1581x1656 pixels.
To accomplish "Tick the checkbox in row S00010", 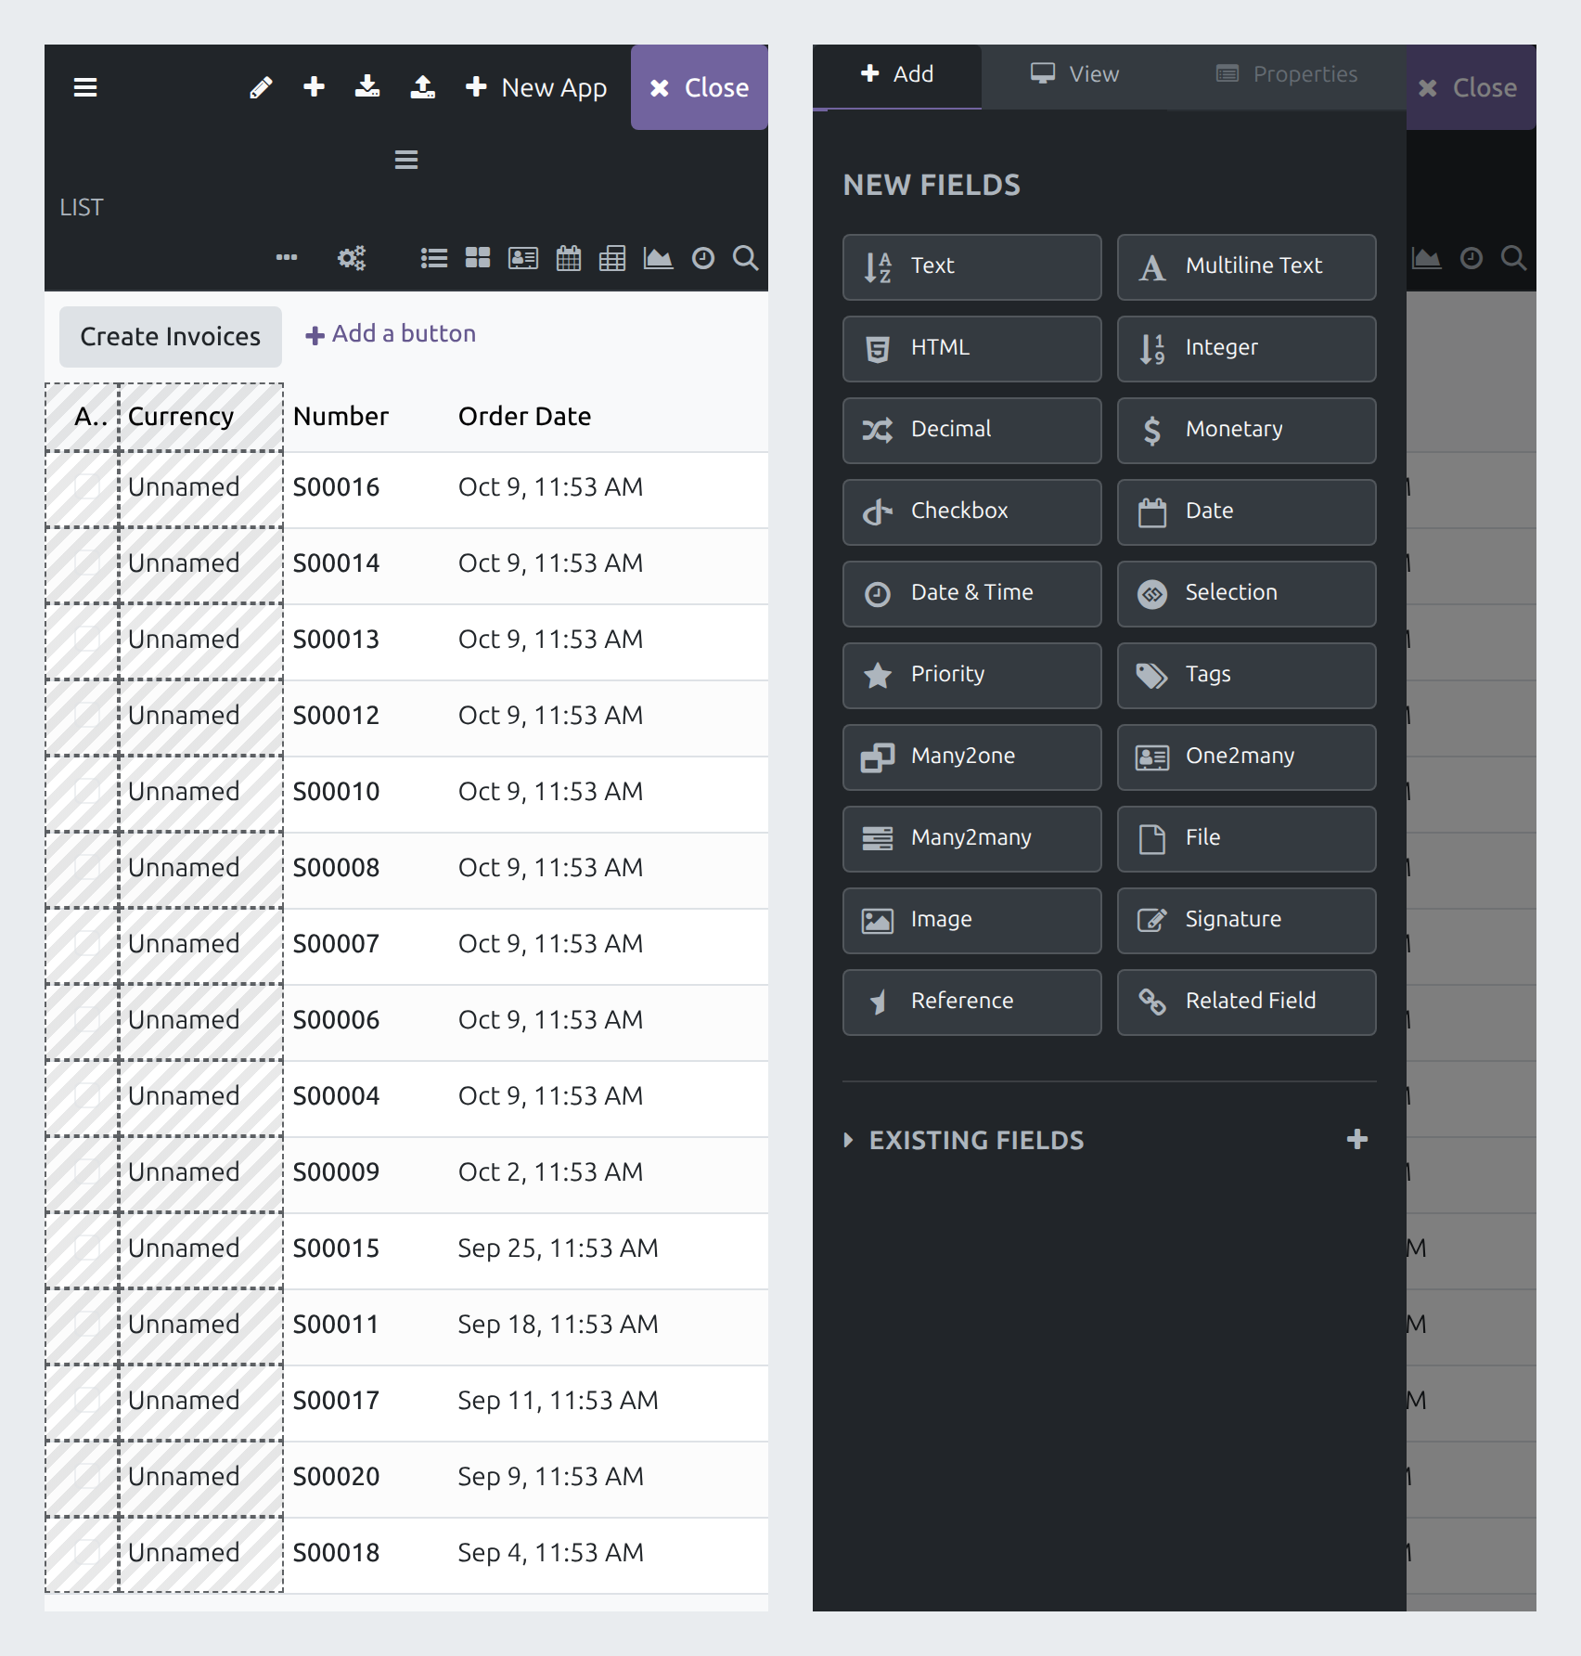I will pos(87,791).
